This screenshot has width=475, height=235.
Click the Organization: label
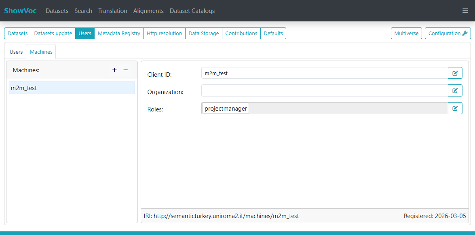click(x=165, y=92)
